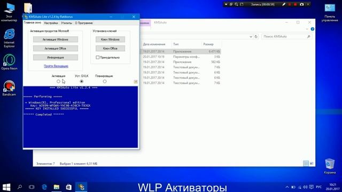The height and width of the screenshot is (192, 342).
Task: Click the Bandicam window-mode icon
Action: click(231, 4)
